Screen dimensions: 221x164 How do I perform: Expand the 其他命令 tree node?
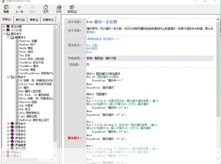(8, 138)
